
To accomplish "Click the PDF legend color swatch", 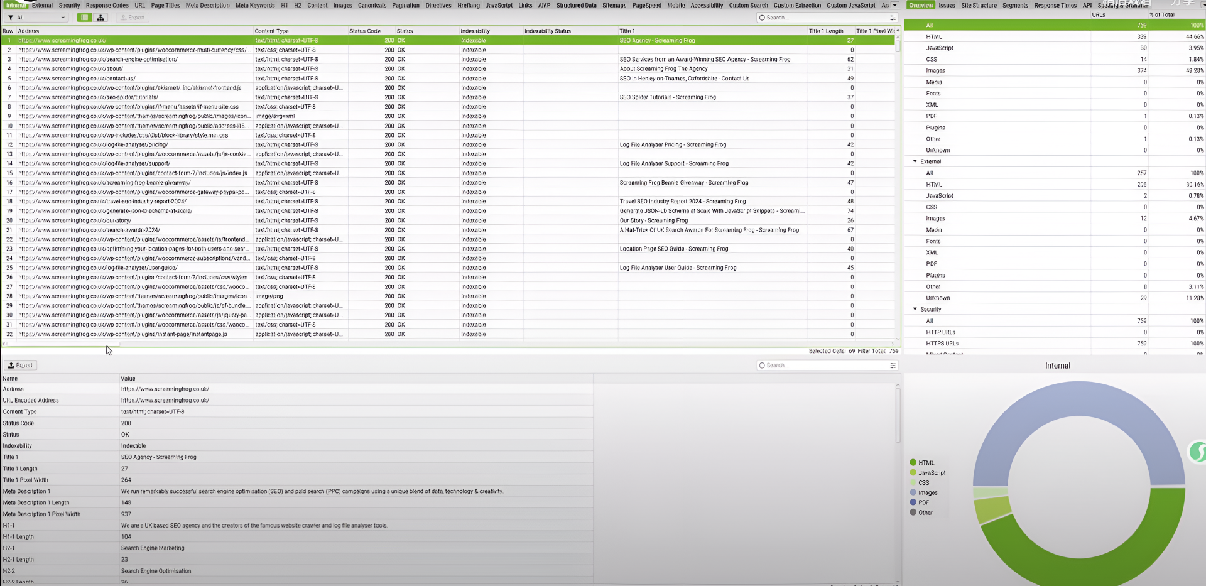I will pyautogui.click(x=913, y=502).
